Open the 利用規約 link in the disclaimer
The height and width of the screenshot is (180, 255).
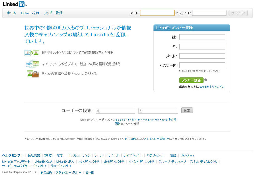(x=130, y=139)
